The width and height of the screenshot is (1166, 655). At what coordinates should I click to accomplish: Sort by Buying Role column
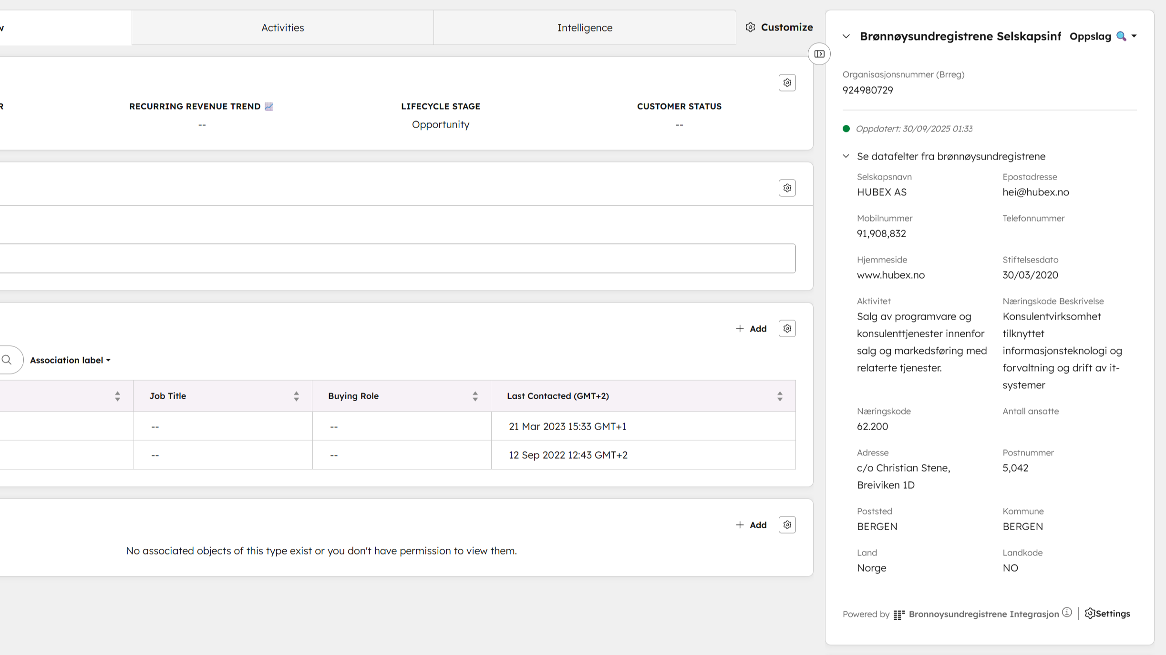point(475,396)
